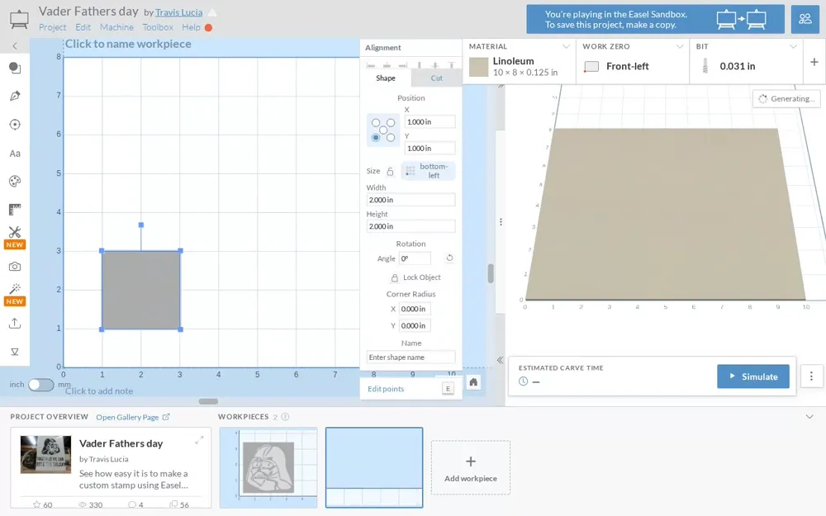The image size is (826, 516).
Task: Open the scissors tool marked NEW
Action: click(15, 237)
